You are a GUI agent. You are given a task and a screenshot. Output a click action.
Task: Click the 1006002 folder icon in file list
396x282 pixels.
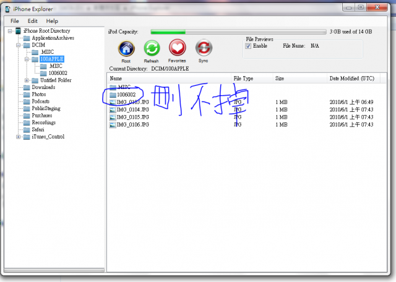tap(113, 95)
